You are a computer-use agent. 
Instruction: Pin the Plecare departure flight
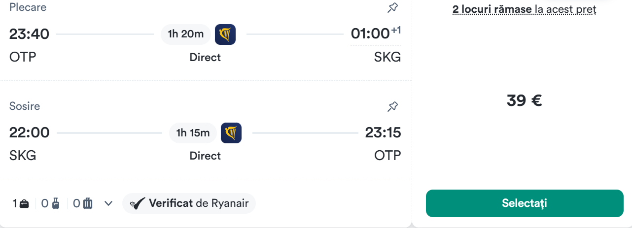(x=392, y=7)
